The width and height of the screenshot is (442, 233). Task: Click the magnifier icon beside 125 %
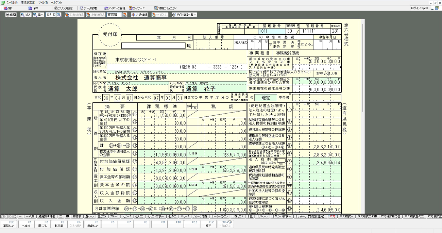58,15
